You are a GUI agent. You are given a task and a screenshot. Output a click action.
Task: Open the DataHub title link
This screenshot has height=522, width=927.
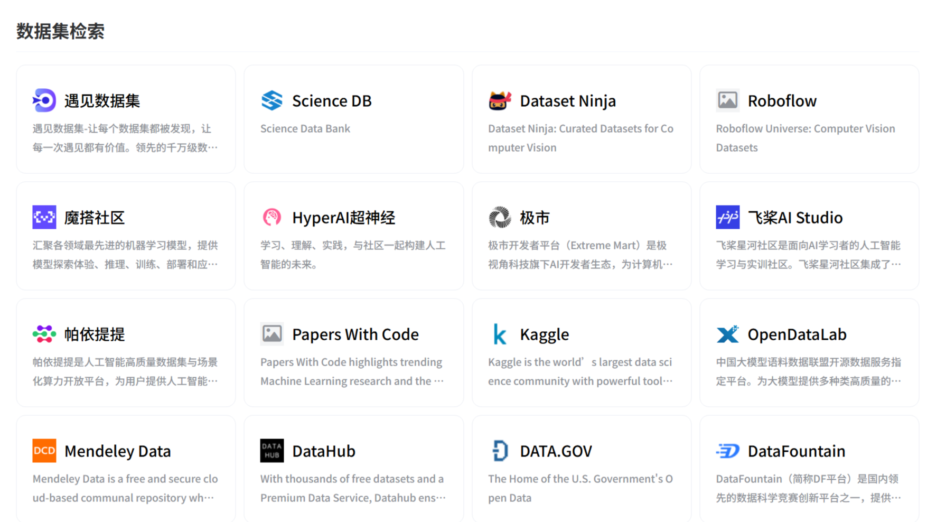click(324, 451)
